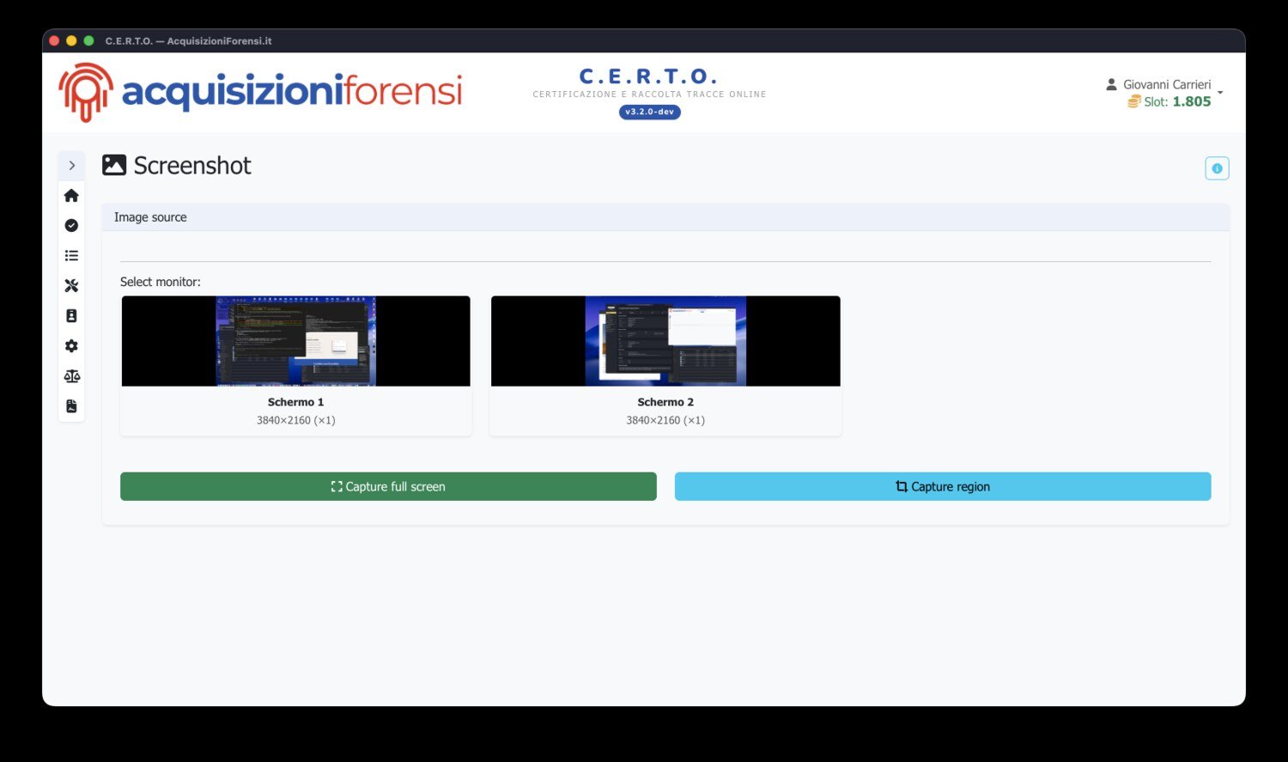Click the coins Slot icon
The image size is (1288, 762).
click(x=1134, y=101)
